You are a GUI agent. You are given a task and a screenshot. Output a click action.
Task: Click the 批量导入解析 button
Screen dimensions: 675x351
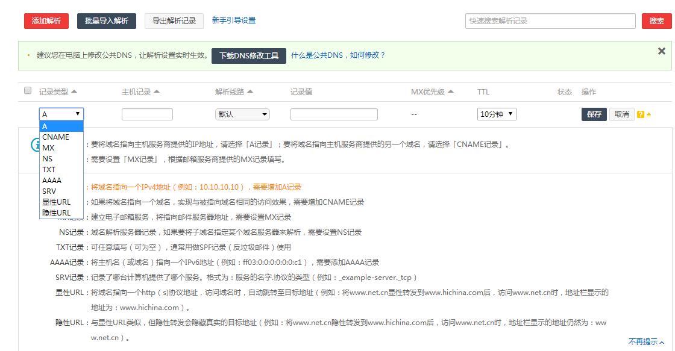coord(106,20)
